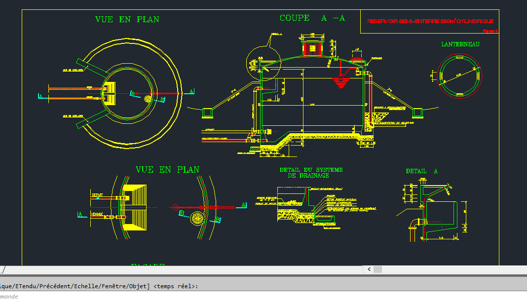
Task: Click the Précédent zoom option in command line
Action: (x=55, y=286)
